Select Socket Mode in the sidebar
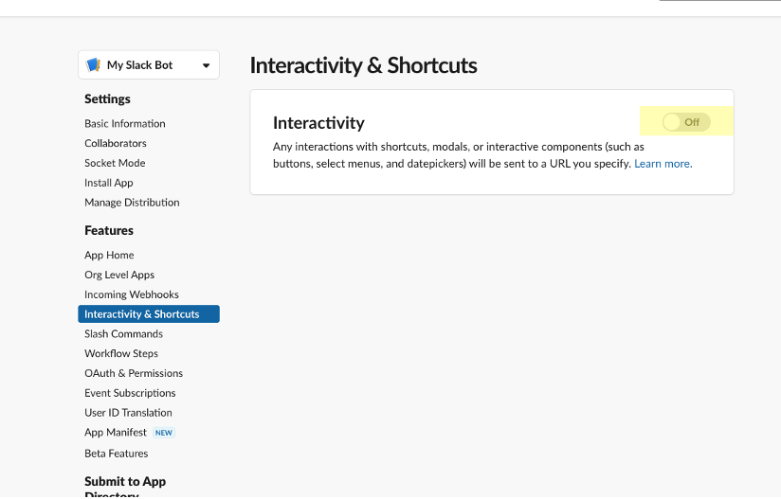 click(x=115, y=163)
